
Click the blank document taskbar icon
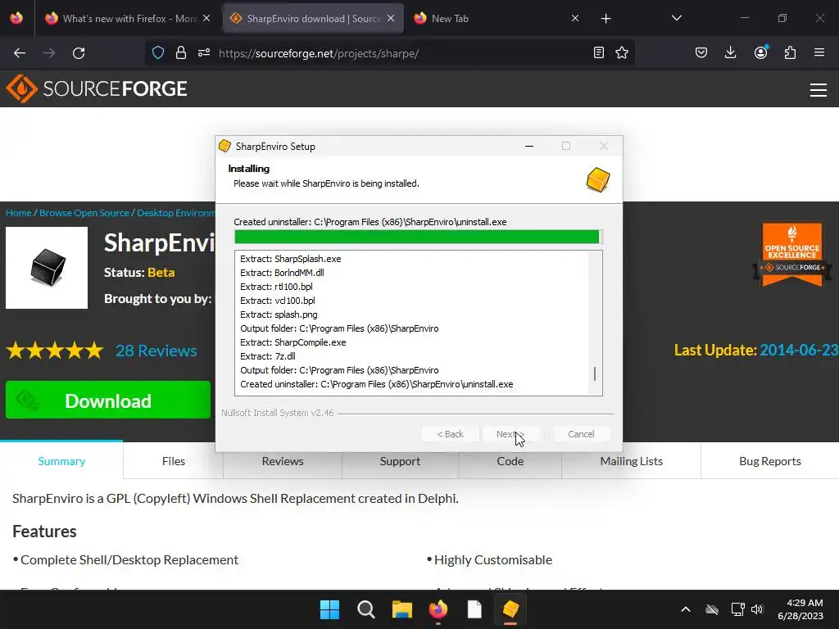click(x=474, y=609)
